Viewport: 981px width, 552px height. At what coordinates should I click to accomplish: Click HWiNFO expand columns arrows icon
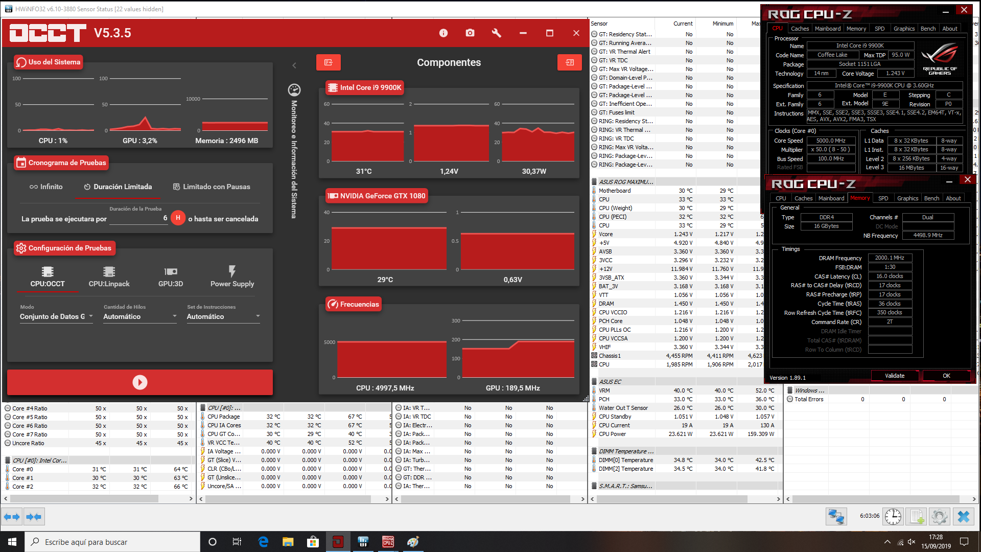(12, 517)
